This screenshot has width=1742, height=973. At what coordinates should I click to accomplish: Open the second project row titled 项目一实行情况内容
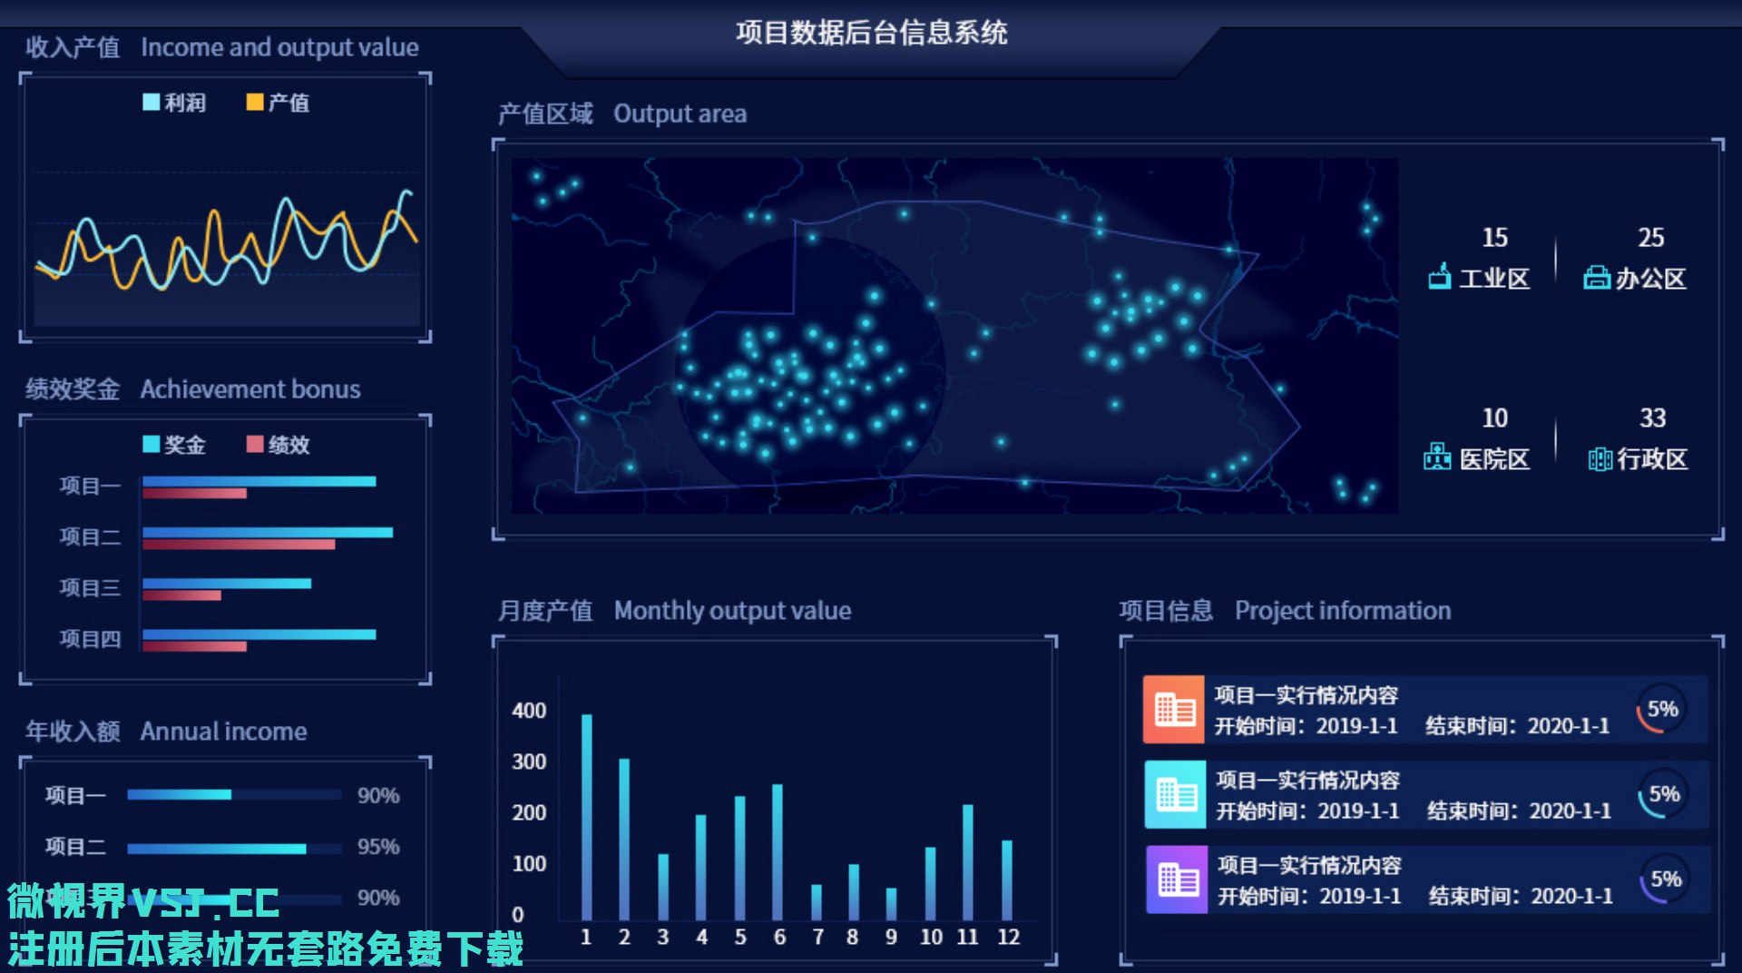click(x=1415, y=794)
